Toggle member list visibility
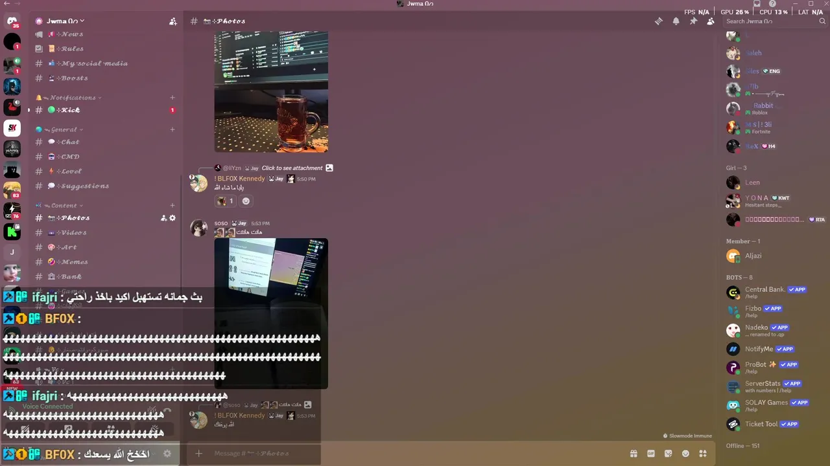Viewport: 830px width, 466px height. (x=711, y=21)
